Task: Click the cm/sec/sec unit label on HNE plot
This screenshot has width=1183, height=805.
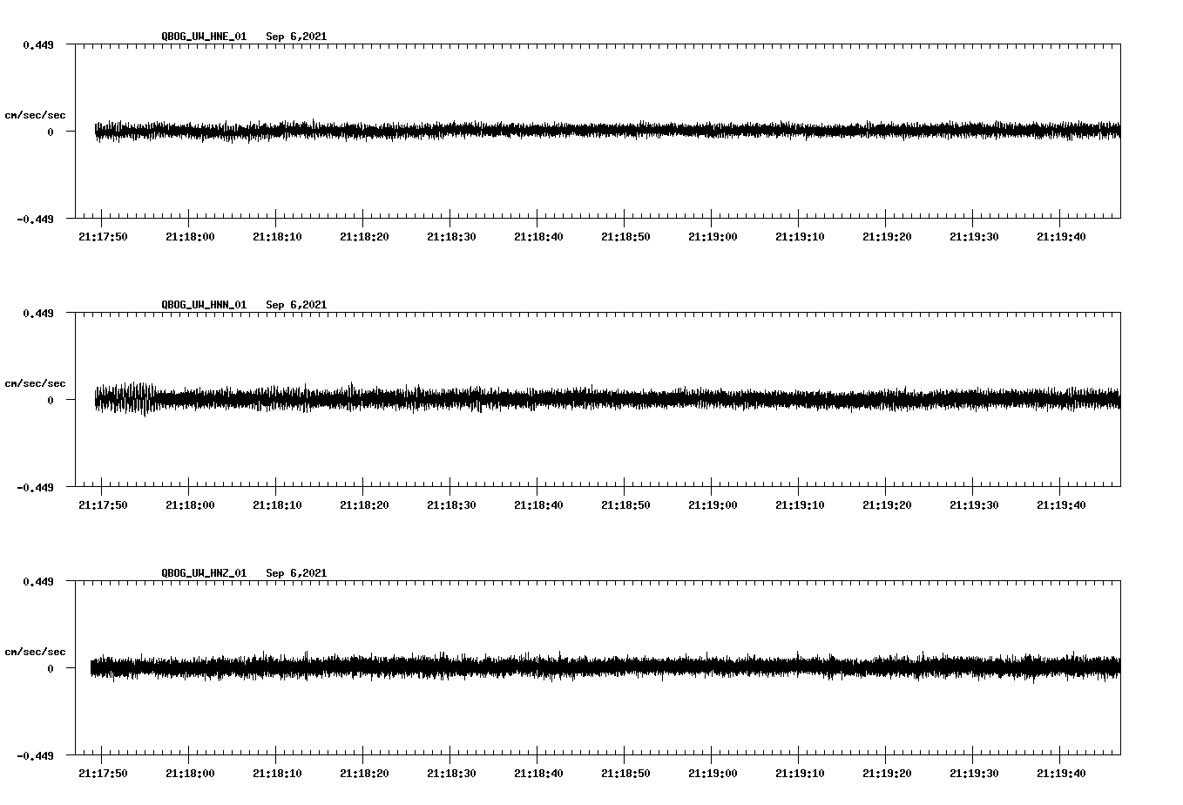Action: (35, 115)
